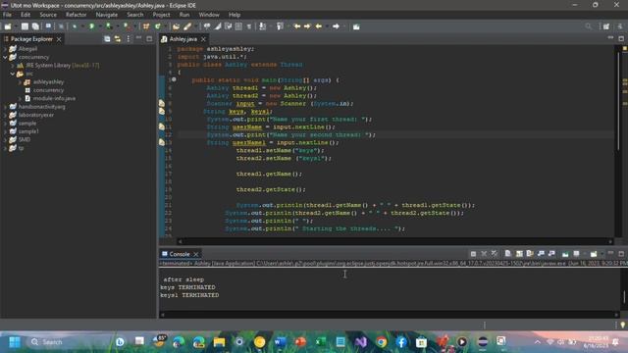Click the Save toolbar icon
Image resolution: width=628 pixels, height=353 pixels.
[25, 26]
